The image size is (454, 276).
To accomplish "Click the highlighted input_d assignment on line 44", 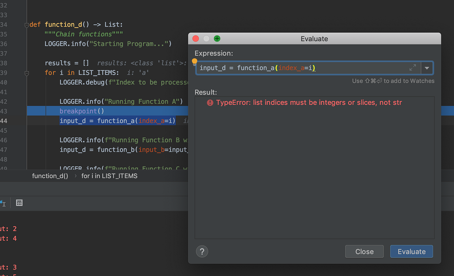I will pos(117,121).
